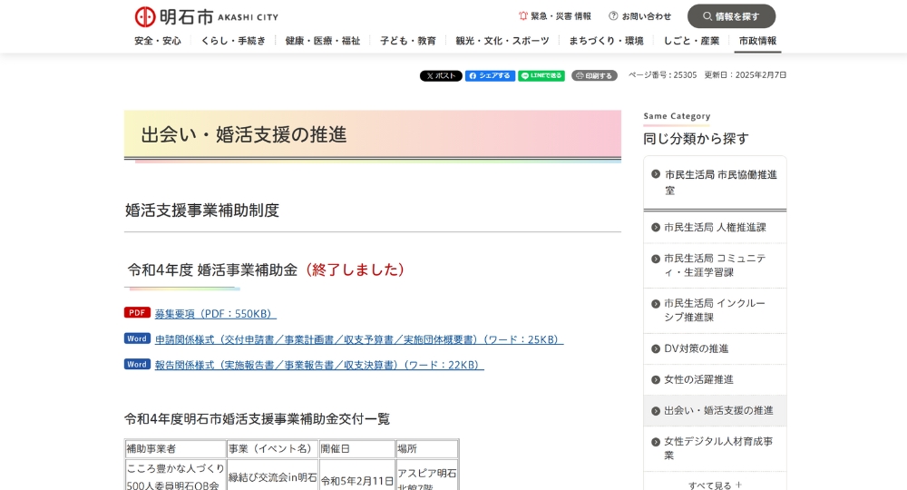907x490 pixels.
Task: Click table cell 縁結び交流会in明石
Action: pyautogui.click(x=272, y=477)
